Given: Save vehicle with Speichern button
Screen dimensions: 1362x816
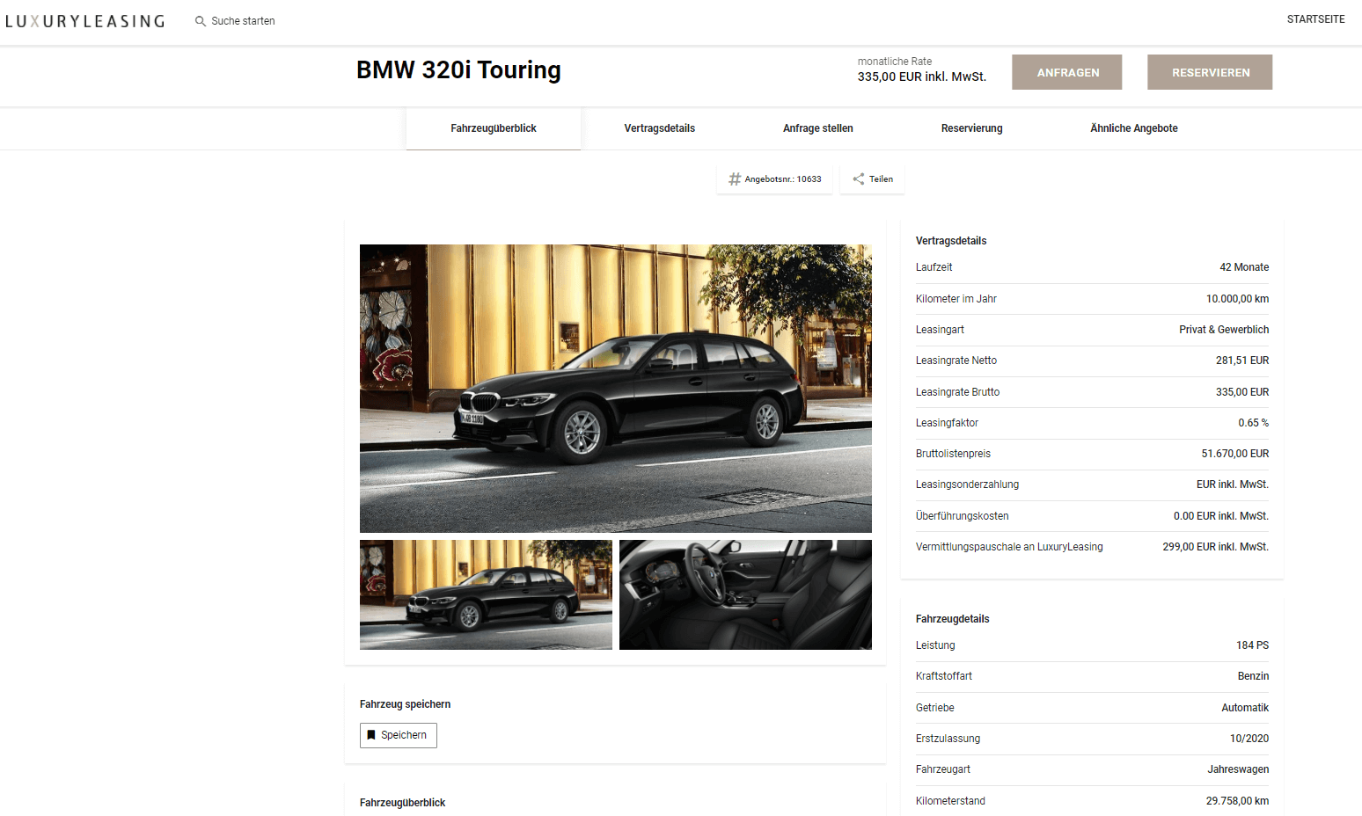Looking at the screenshot, I should pyautogui.click(x=399, y=735).
